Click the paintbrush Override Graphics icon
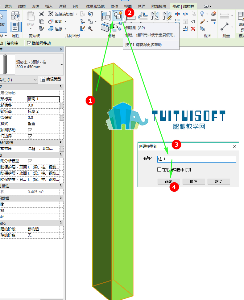Screen dimensions: 244x300 202,21
